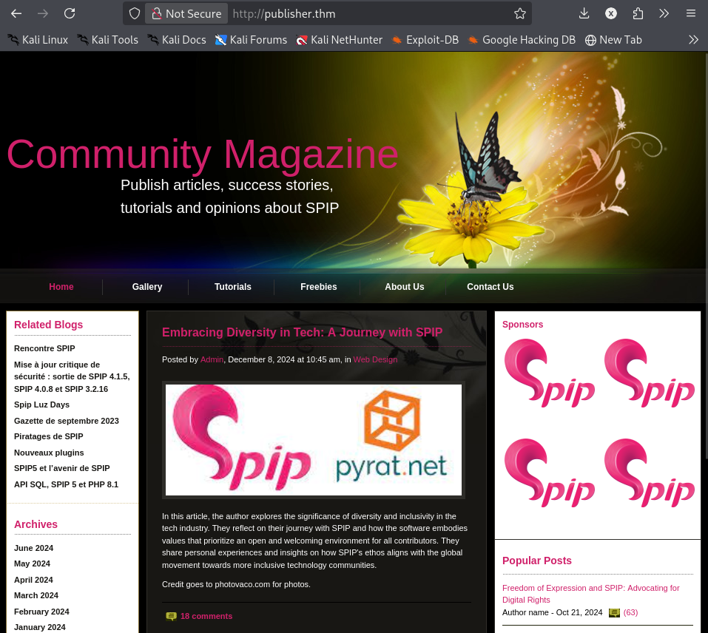Open the Web Design category link
Viewport: 708px width, 633px height.
click(x=375, y=359)
